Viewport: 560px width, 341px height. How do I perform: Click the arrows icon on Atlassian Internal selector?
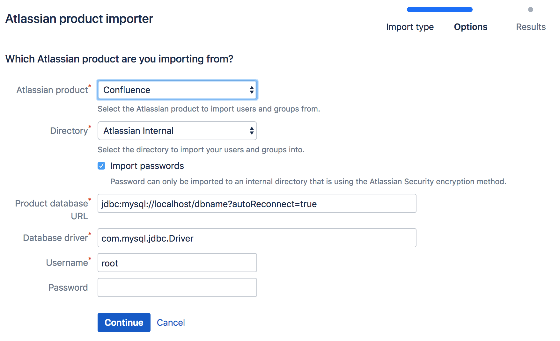[252, 131]
